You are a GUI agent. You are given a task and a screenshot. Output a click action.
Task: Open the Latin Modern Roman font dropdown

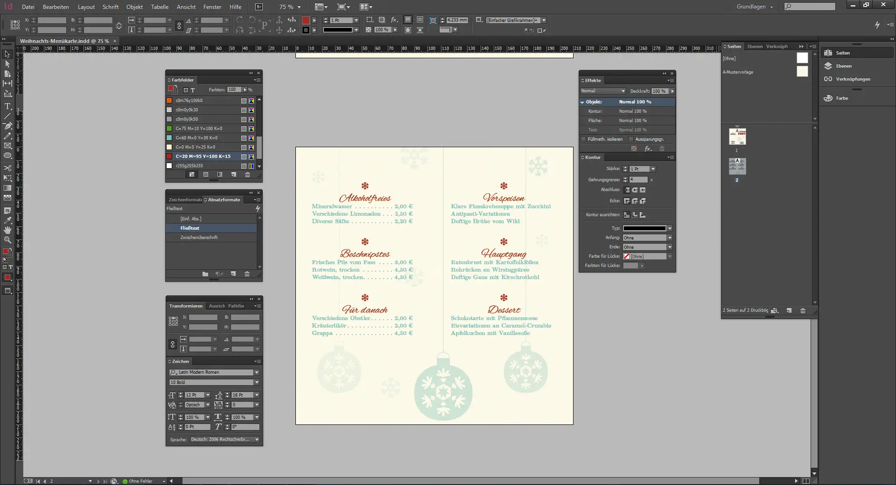[256, 372]
